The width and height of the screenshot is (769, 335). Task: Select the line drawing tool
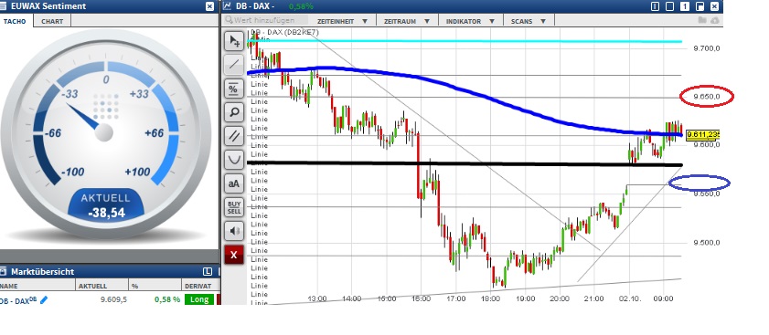(x=234, y=65)
